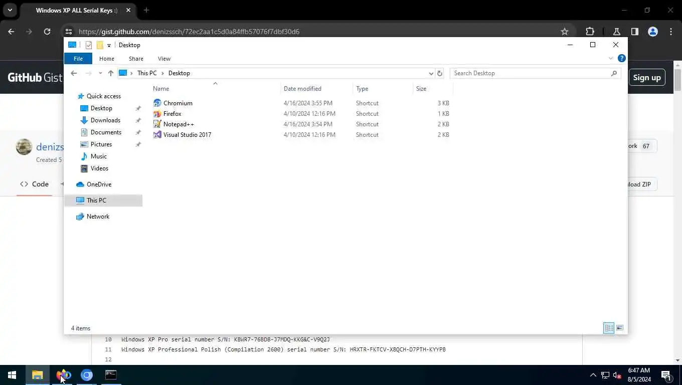Click the Properties icon in Explorer's quick access toolbar

pos(89,45)
